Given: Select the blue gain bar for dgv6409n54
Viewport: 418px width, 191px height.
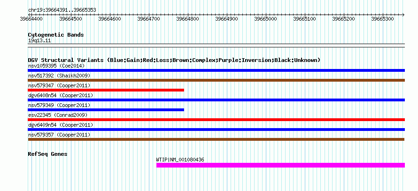Looking at the screenshot, I should (x=216, y=130).
